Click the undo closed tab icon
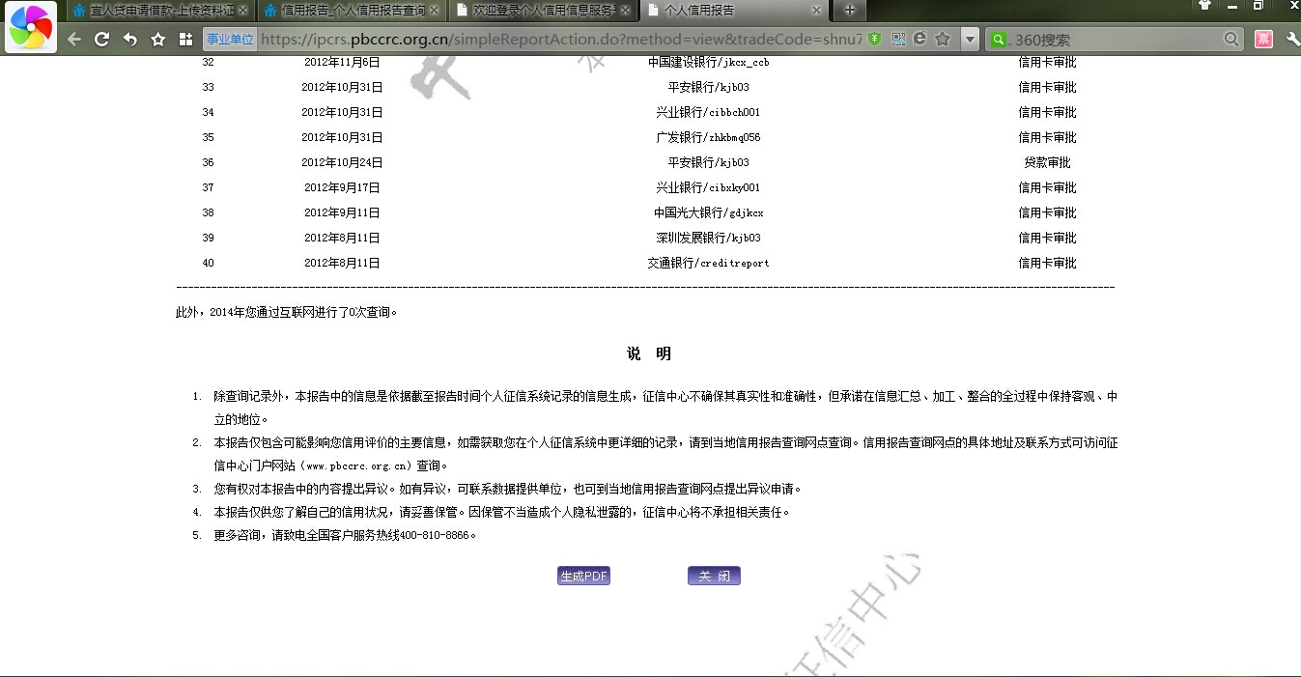The height and width of the screenshot is (677, 1301). (130, 40)
